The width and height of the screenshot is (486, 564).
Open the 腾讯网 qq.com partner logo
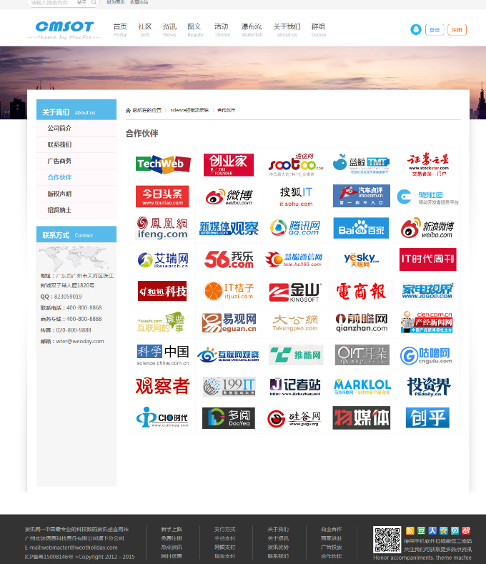[x=295, y=227]
